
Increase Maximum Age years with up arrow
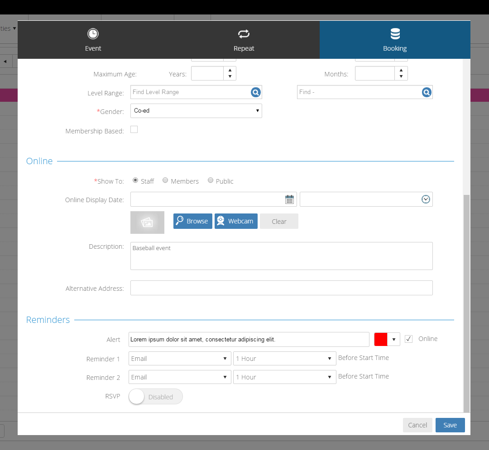coord(230,70)
